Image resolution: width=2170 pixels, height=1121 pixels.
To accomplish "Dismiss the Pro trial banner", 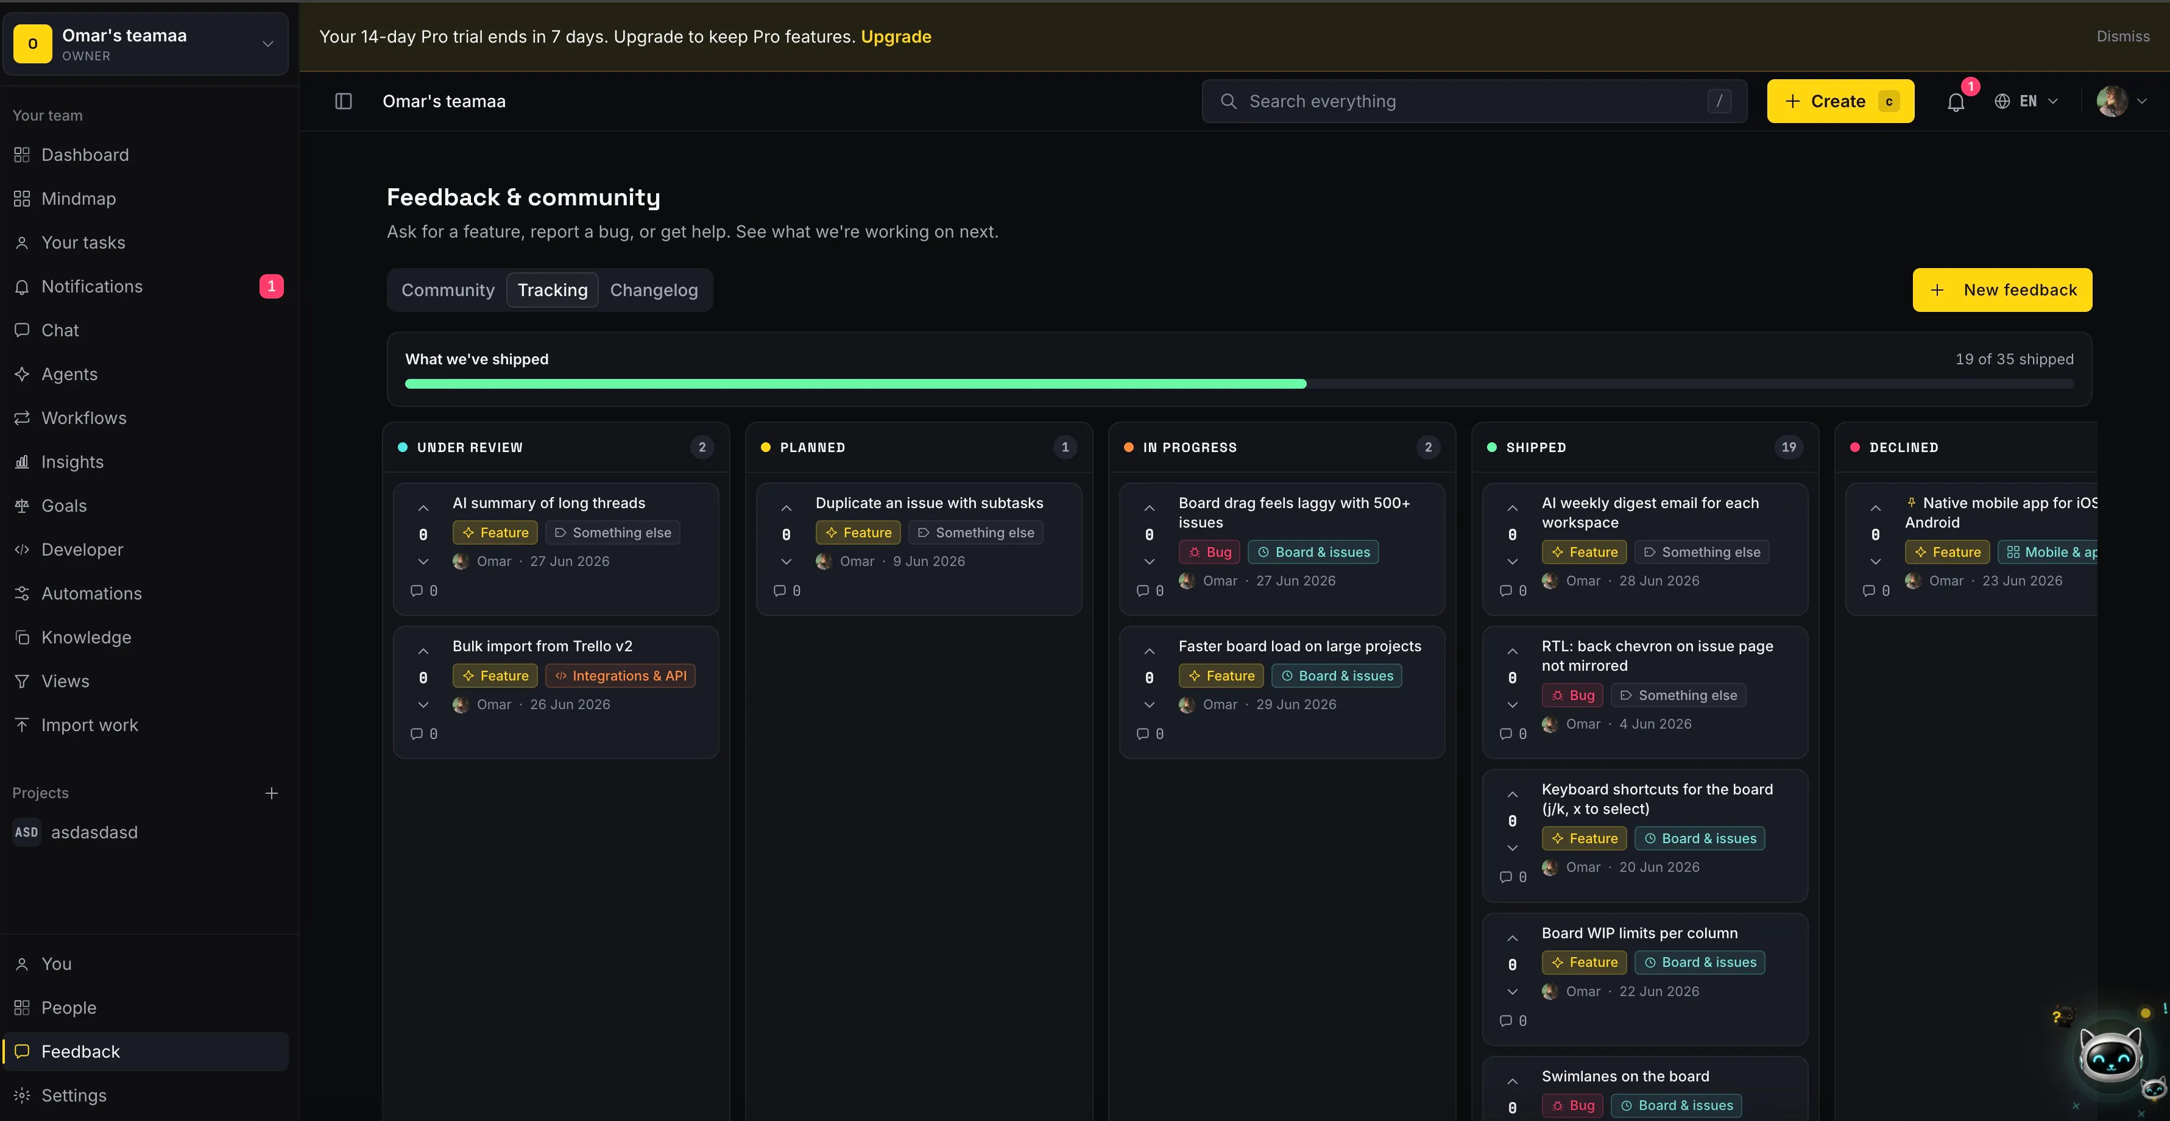I will (x=2123, y=36).
